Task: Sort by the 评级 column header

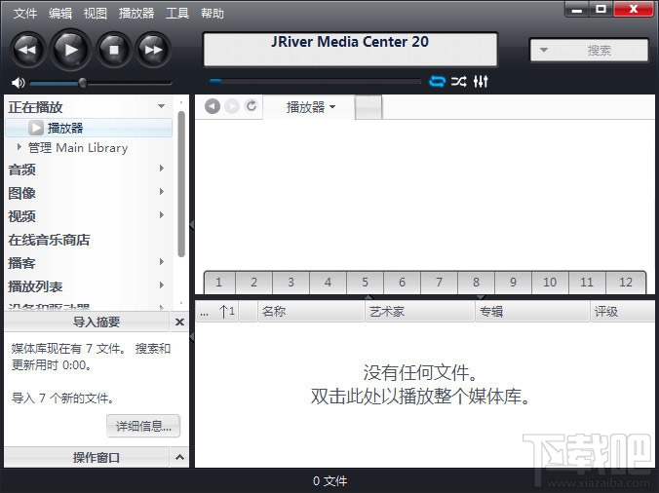Action: (x=622, y=312)
